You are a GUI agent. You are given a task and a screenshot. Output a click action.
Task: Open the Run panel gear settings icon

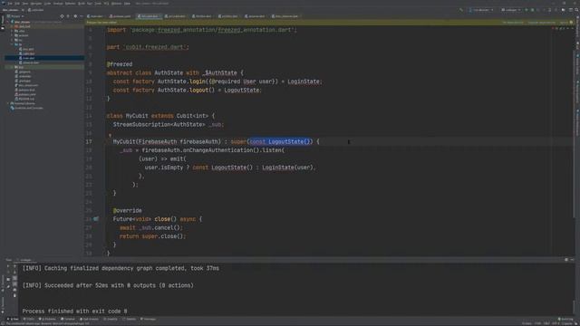pyautogui.click(x=566, y=260)
